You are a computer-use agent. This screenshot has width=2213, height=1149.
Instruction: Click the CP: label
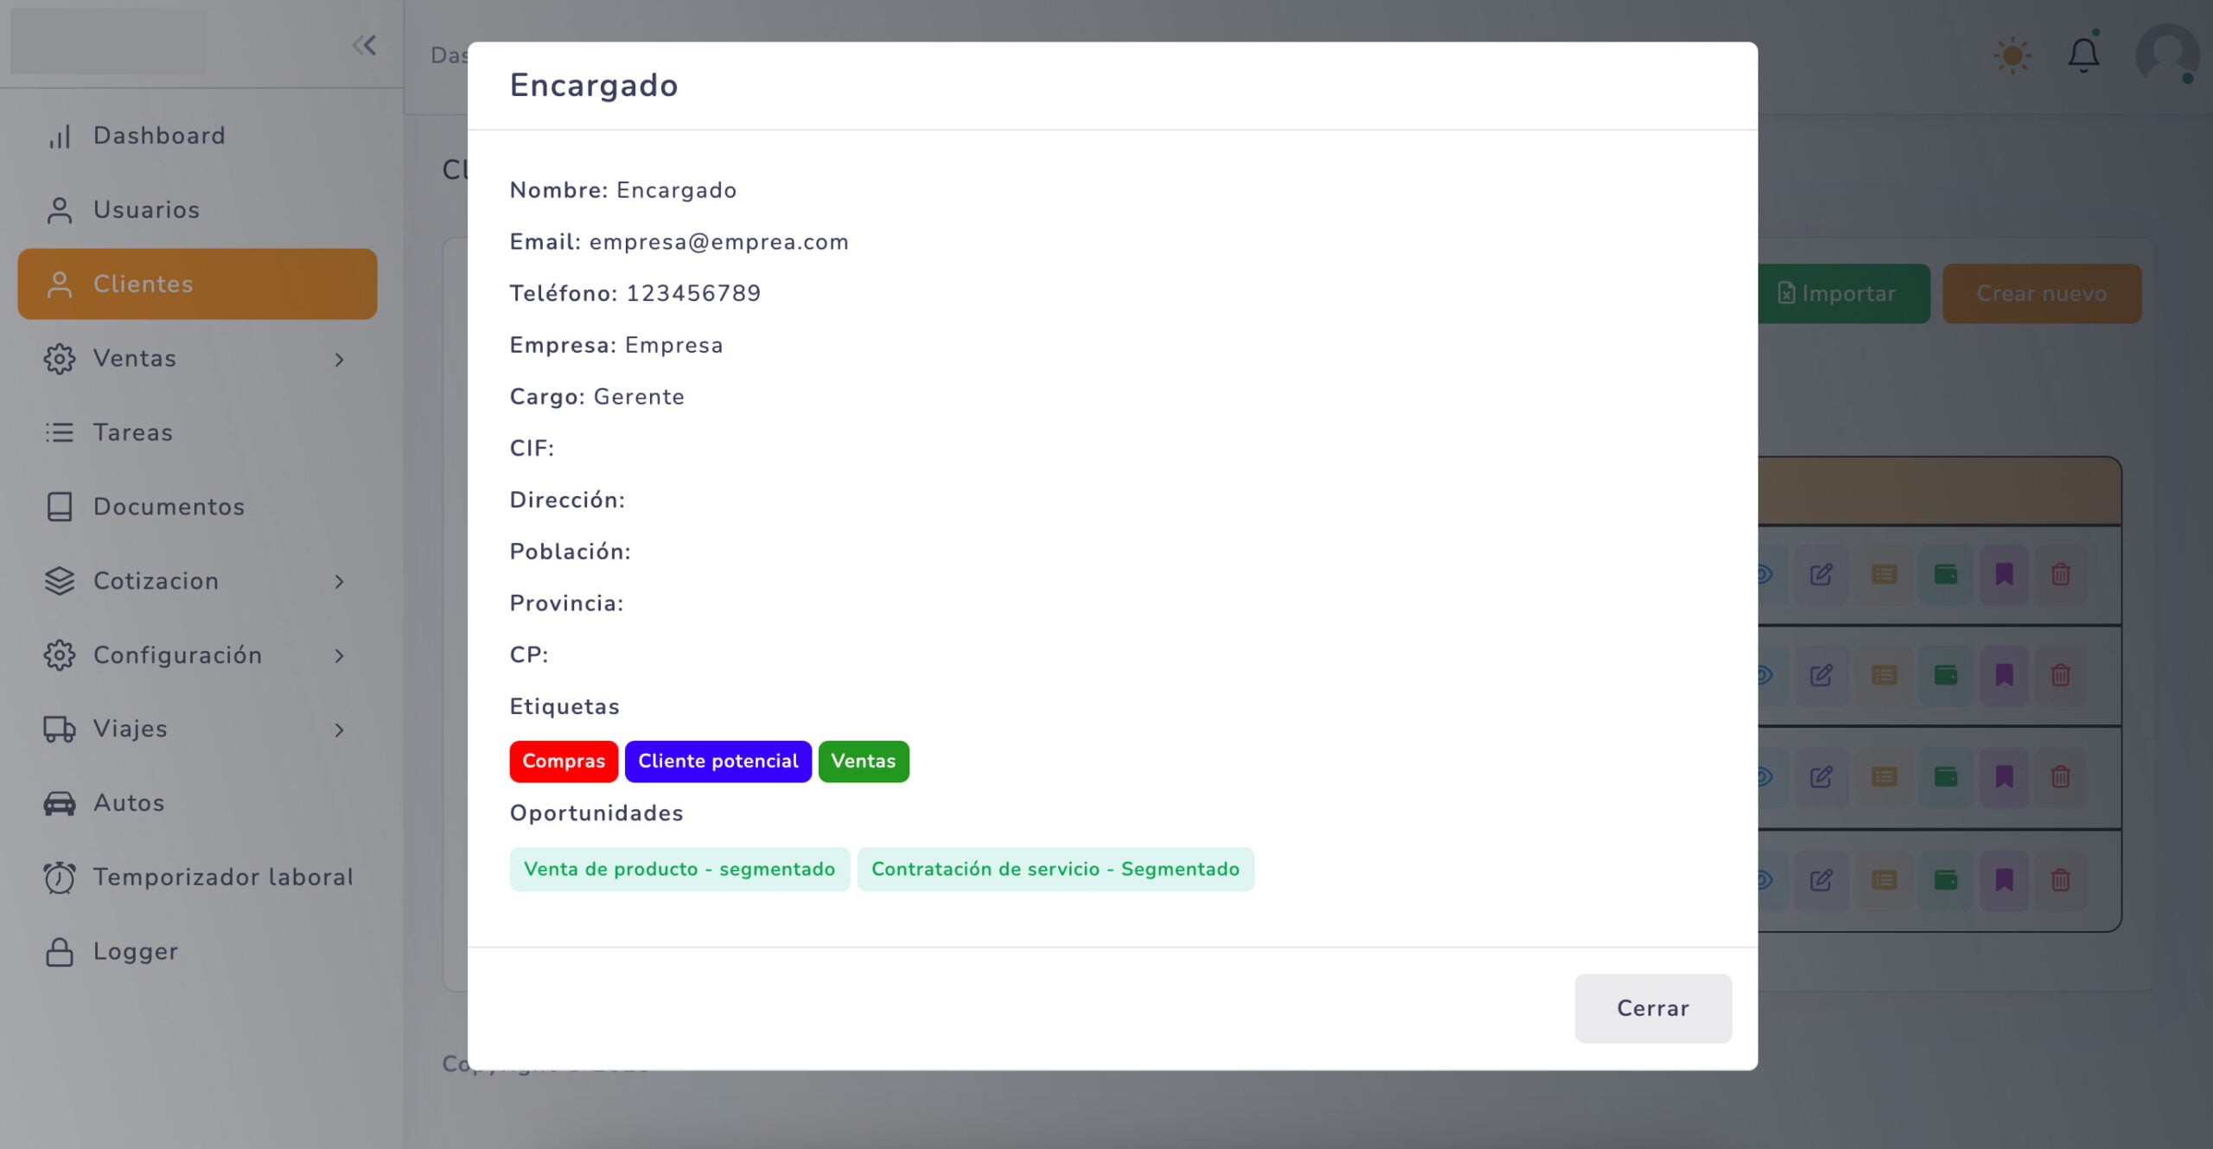pos(529,654)
